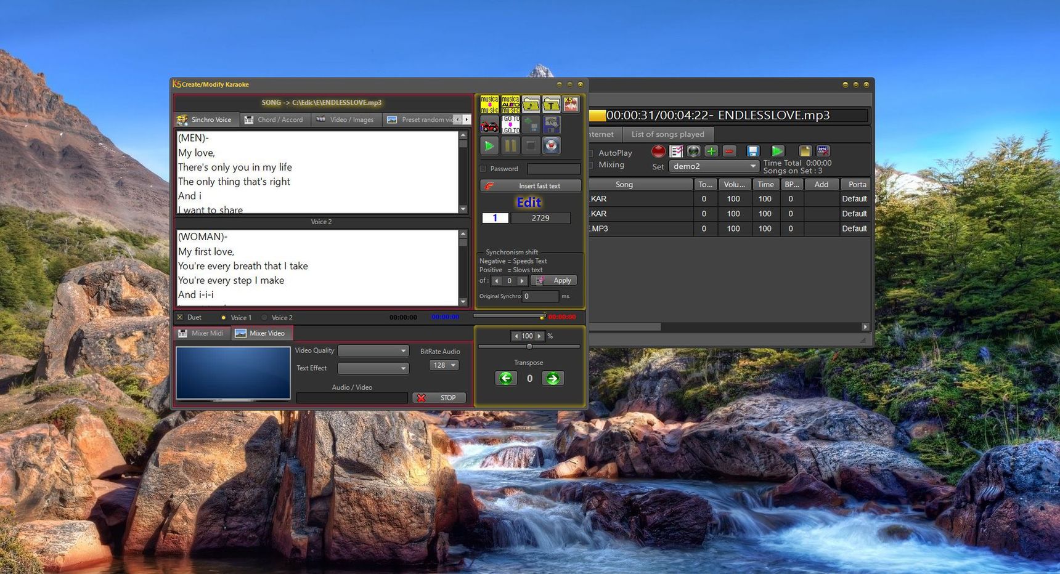Click the K5 waveform icon

[x=571, y=104]
